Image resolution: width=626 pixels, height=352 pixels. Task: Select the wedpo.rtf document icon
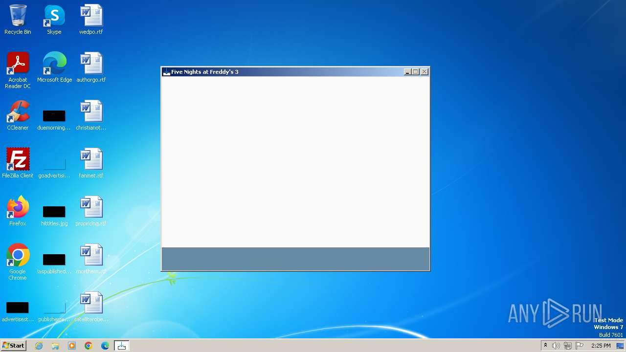[91, 20]
